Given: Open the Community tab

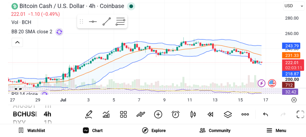Looking at the screenshot, I should pyautogui.click(x=215, y=130).
